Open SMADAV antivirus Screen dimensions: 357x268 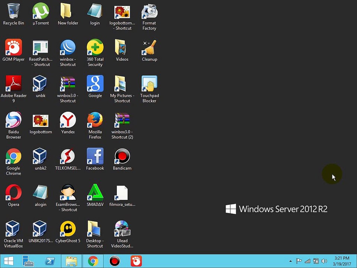(x=95, y=195)
